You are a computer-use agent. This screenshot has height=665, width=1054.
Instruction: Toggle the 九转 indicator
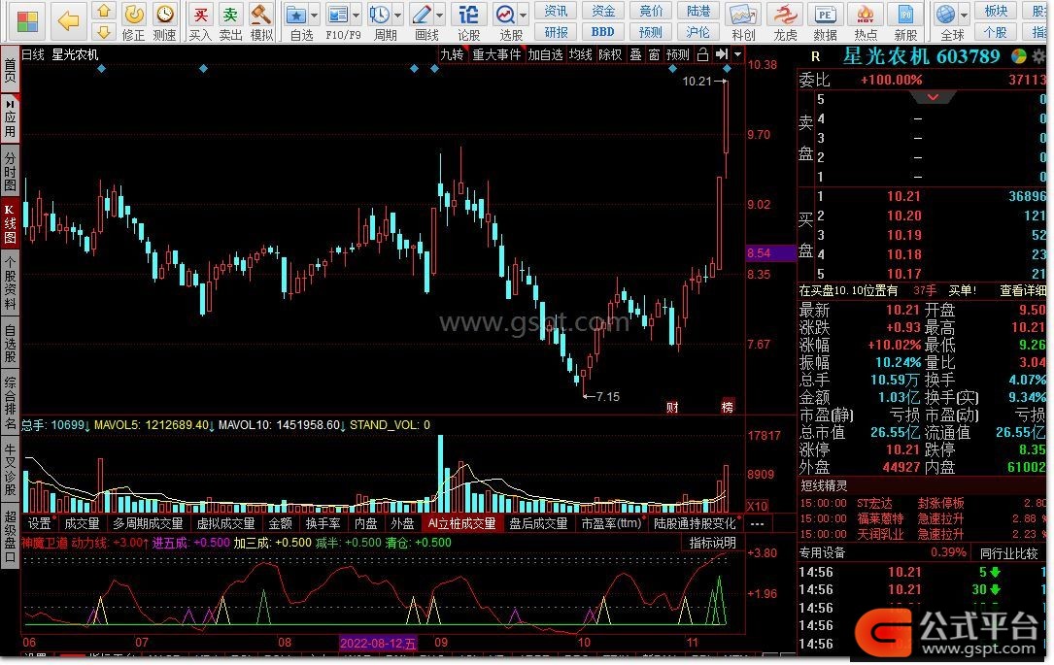pos(452,54)
